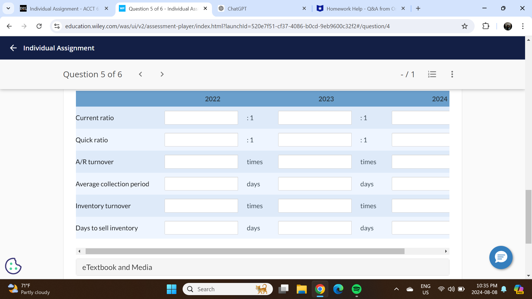Open the browser extensions puzzle icon
This screenshot has width=532, height=299.
coord(486,26)
